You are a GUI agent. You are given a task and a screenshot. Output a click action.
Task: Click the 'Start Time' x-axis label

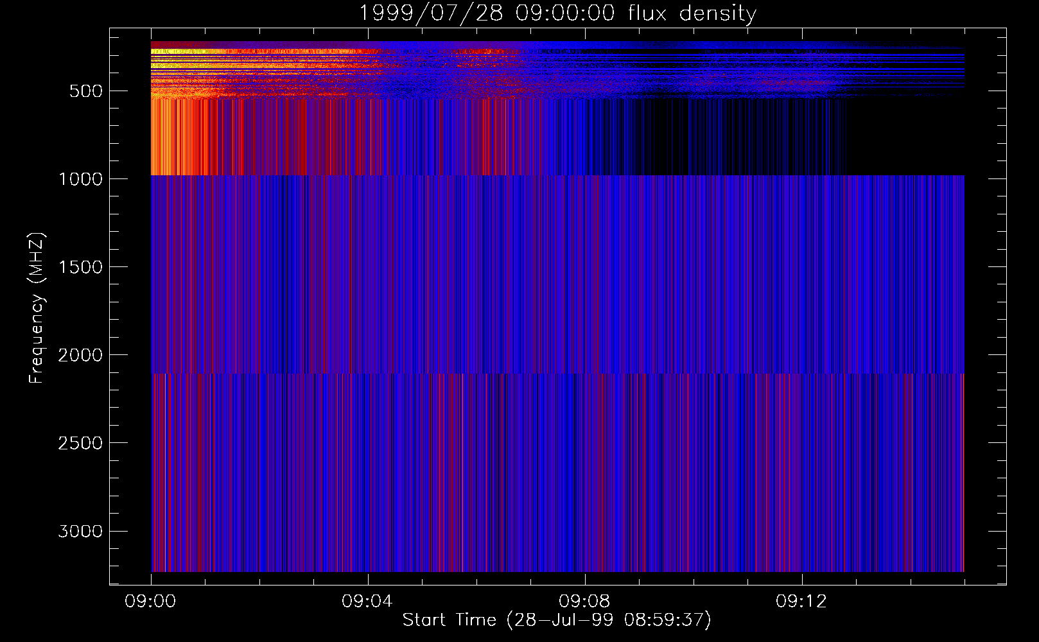tap(449, 620)
